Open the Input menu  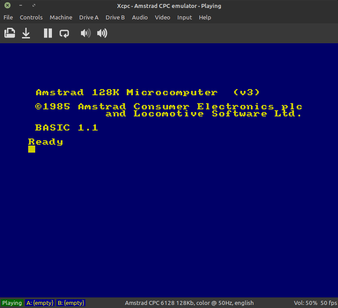coord(184,18)
